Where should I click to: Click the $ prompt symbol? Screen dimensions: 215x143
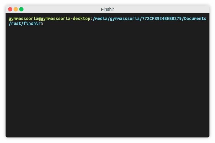tap(42, 23)
